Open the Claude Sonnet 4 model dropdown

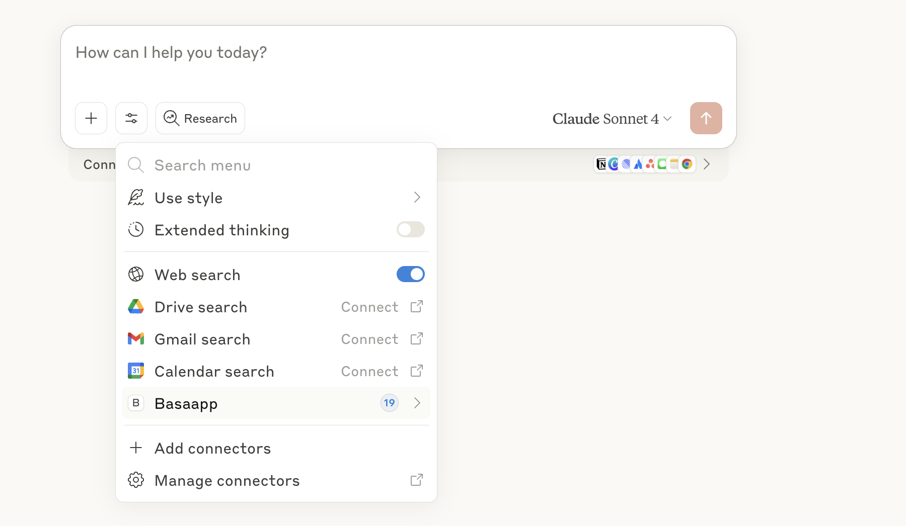612,119
